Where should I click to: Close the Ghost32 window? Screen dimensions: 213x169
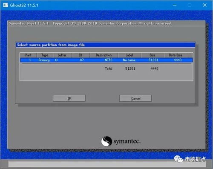(x=204, y=5)
